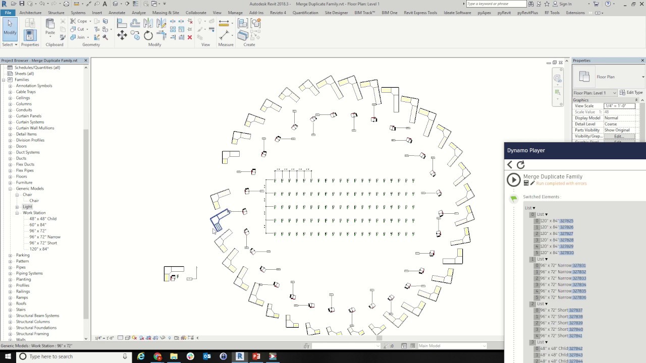
Task: Go back in Dynamo Player
Action: point(510,165)
